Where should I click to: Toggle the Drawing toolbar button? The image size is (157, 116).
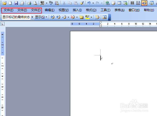[144, 3]
